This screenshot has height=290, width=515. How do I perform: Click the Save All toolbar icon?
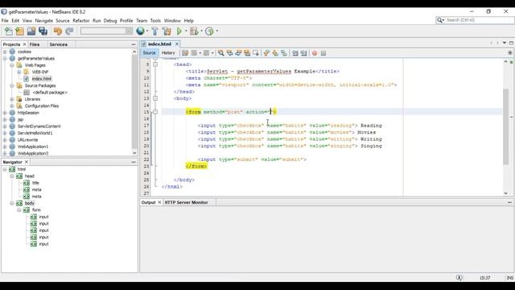coord(43,31)
